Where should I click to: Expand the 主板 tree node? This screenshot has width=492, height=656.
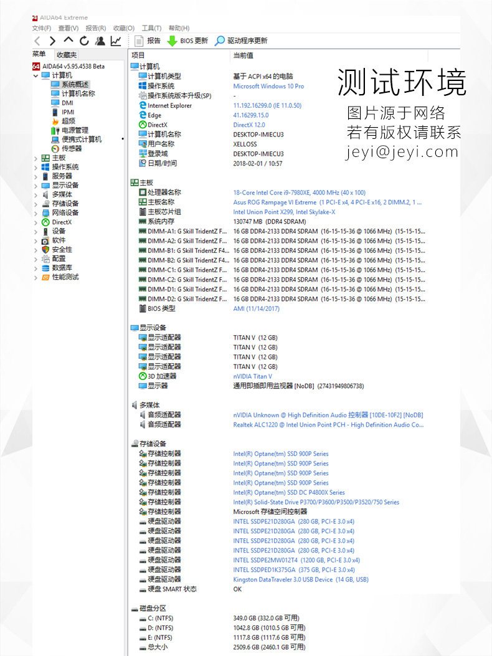coord(35,158)
